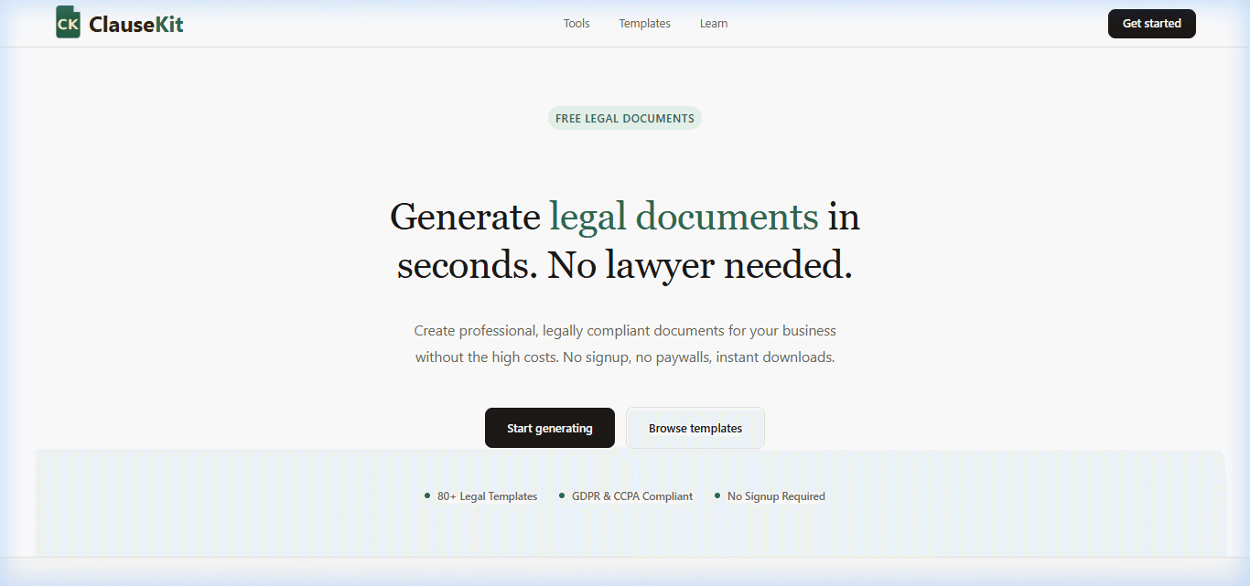The image size is (1250, 586).
Task: Open the Templates navigation item
Action: [644, 24]
